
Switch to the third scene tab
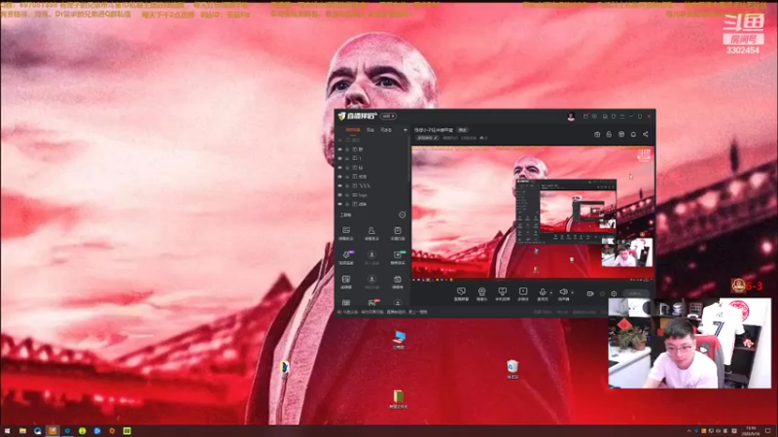(x=385, y=130)
